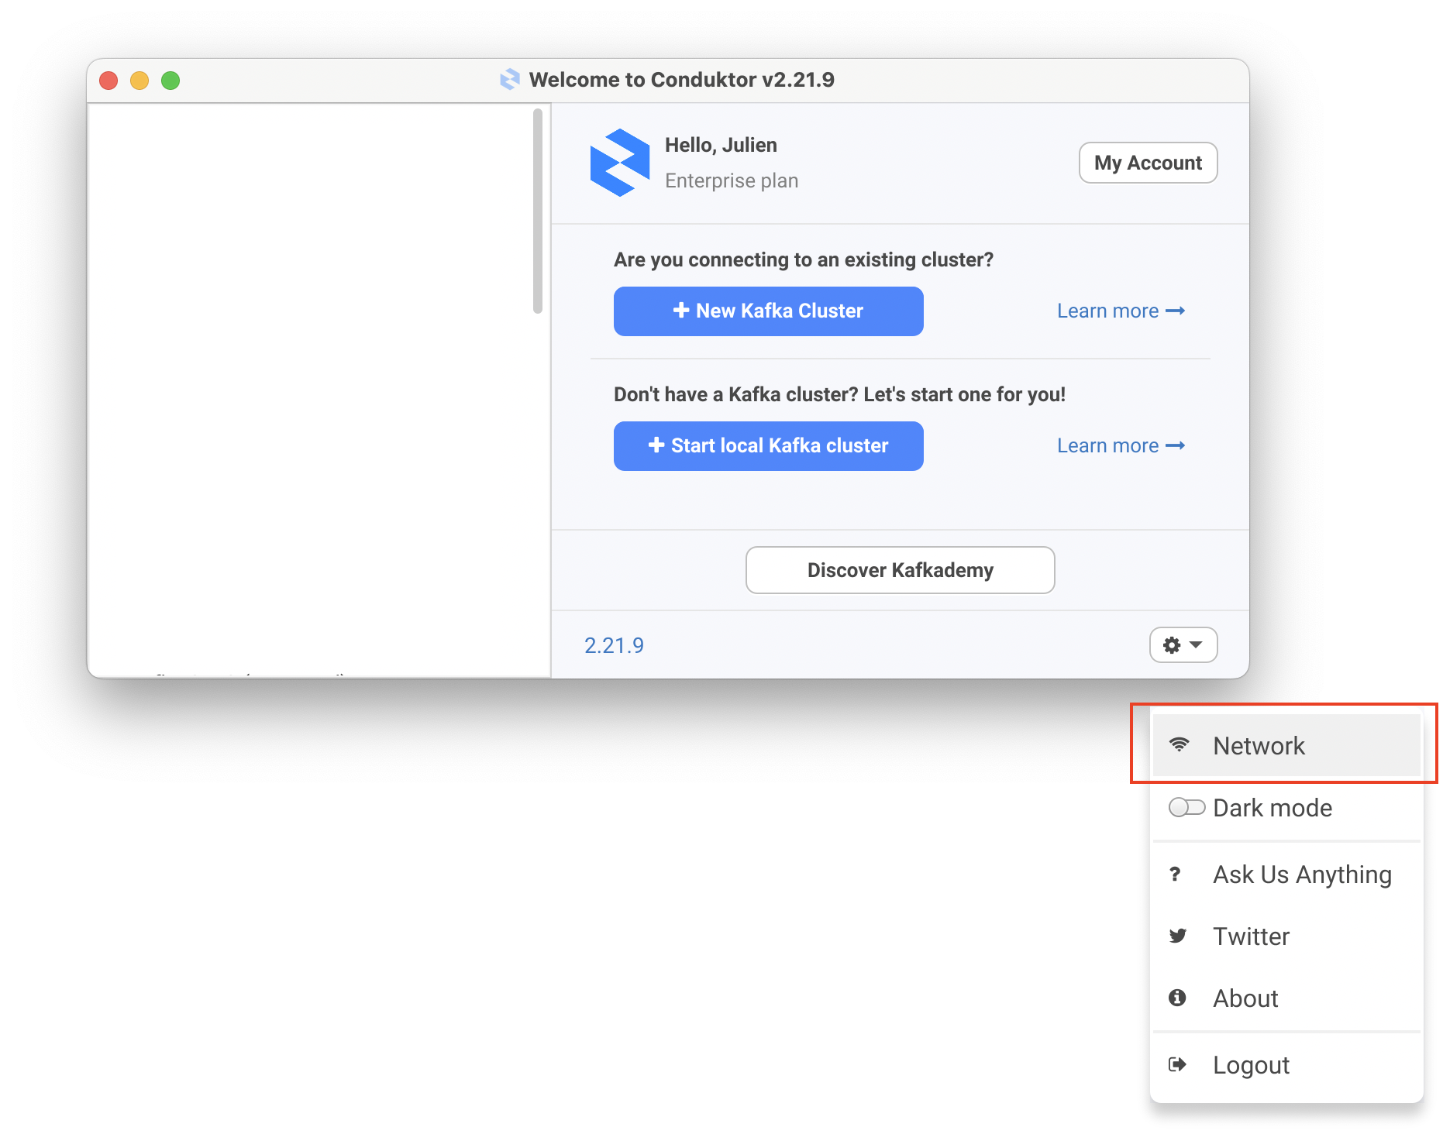This screenshot has width=1443, height=1134.
Task: Select About in the menu
Action: tap(1286, 998)
